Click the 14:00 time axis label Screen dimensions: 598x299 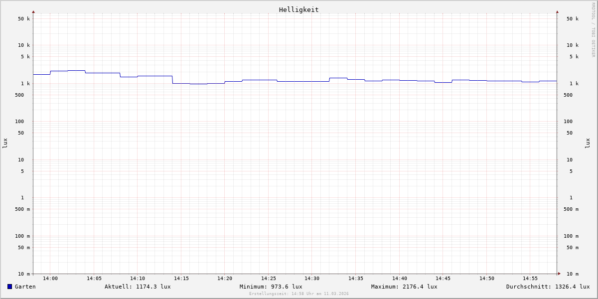pyautogui.click(x=50, y=279)
